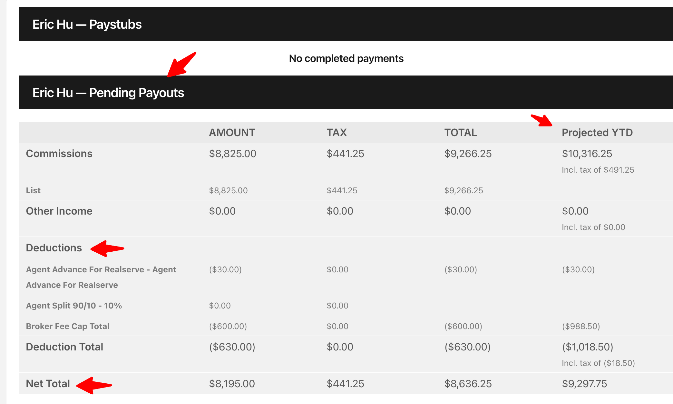Click Agent Advance For Realserve deduction entry
Viewport: 673px width, 404px height.
pyautogui.click(x=101, y=277)
